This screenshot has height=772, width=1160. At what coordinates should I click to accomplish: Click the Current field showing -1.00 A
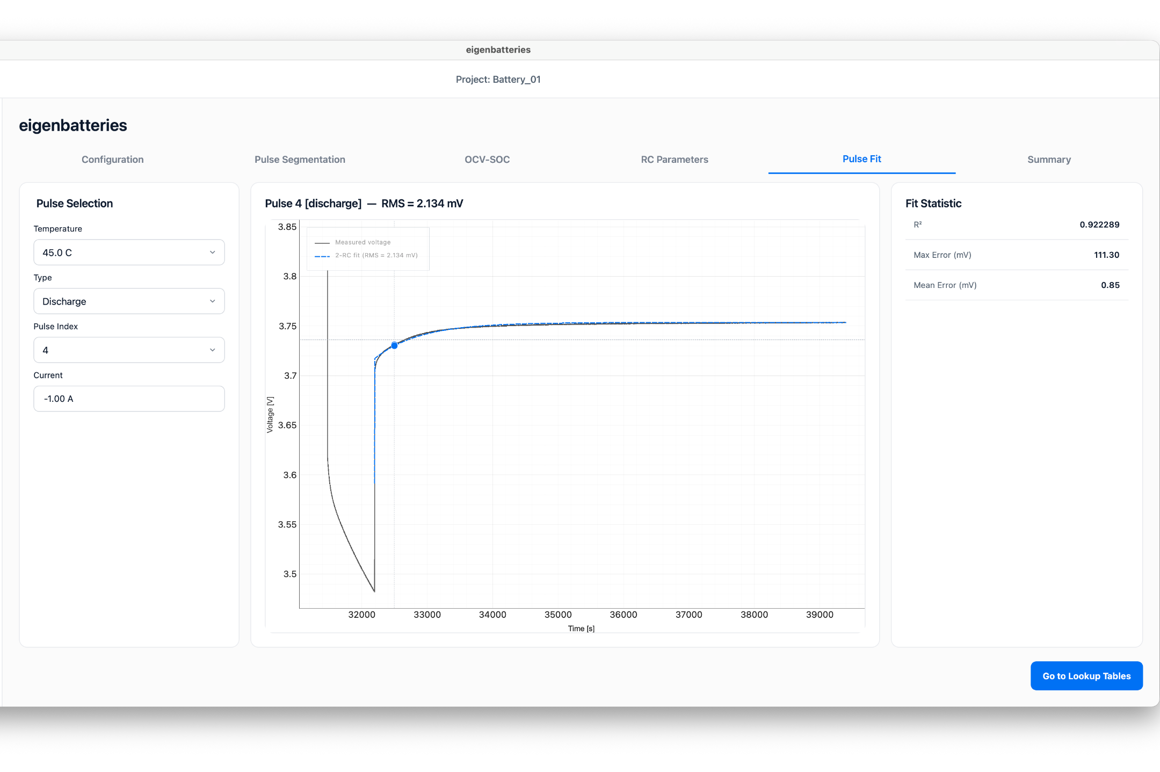[x=129, y=399]
